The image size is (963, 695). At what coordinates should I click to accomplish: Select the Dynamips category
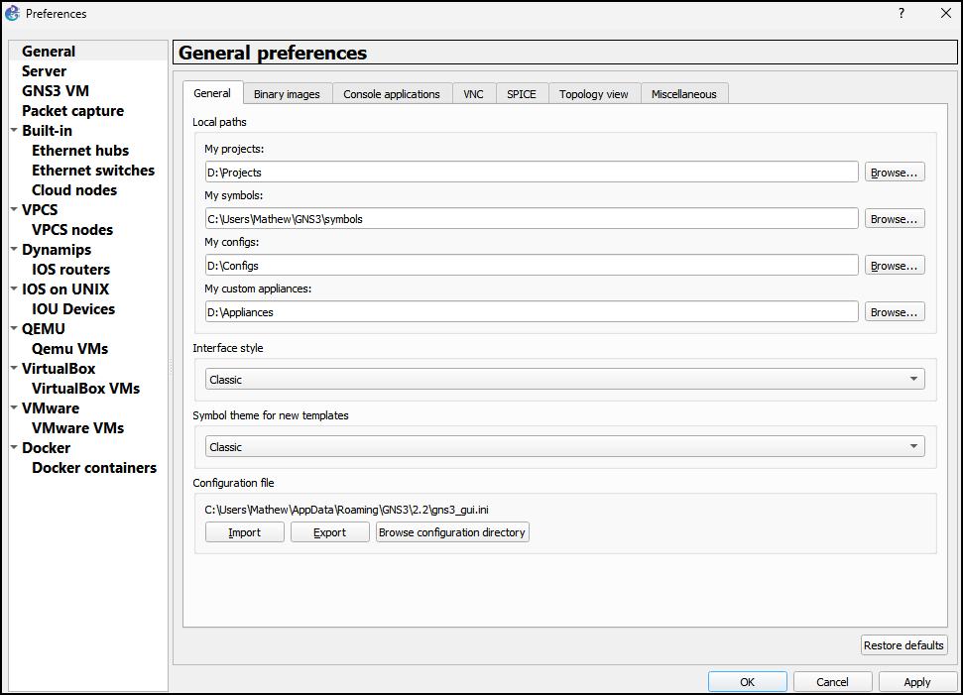tap(57, 249)
